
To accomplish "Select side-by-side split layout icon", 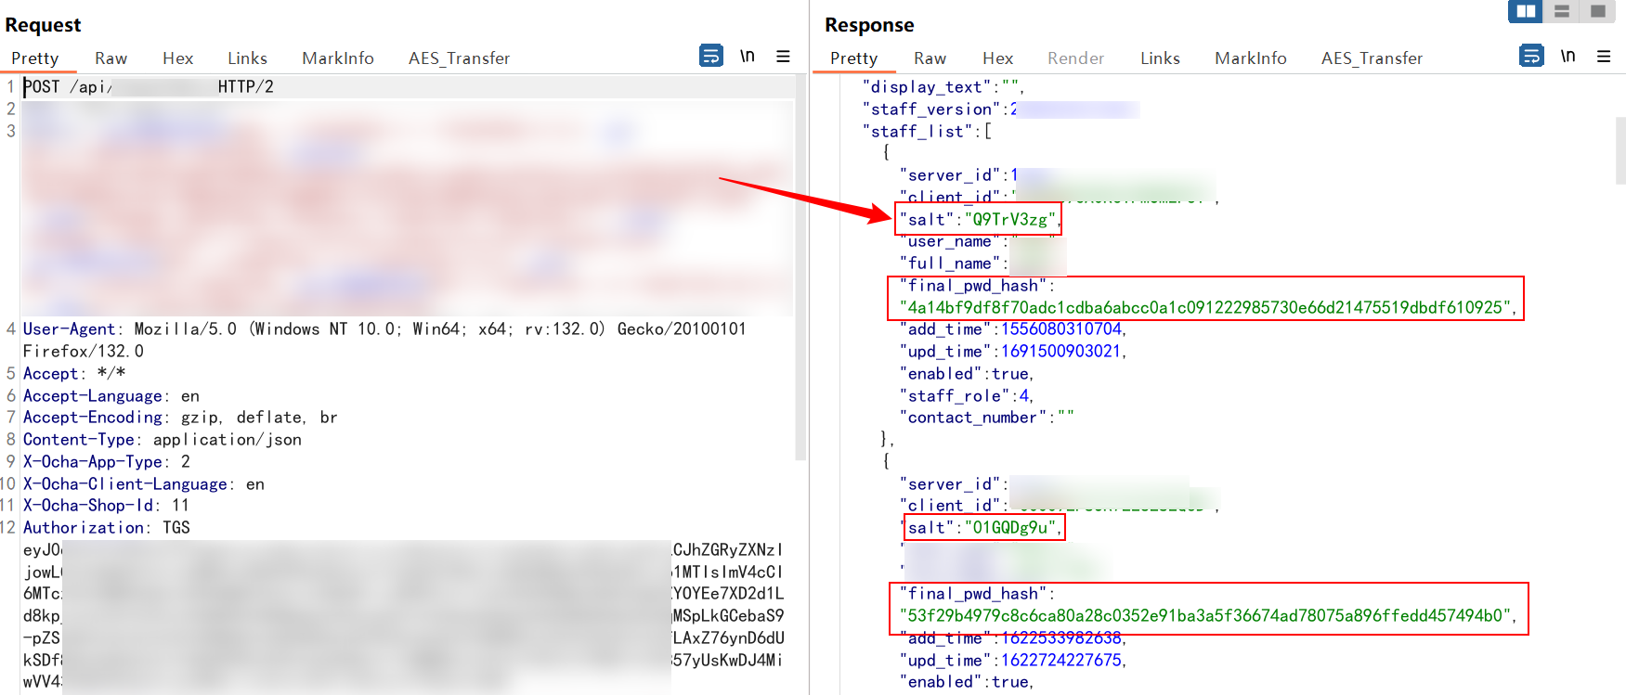I will click(x=1525, y=11).
